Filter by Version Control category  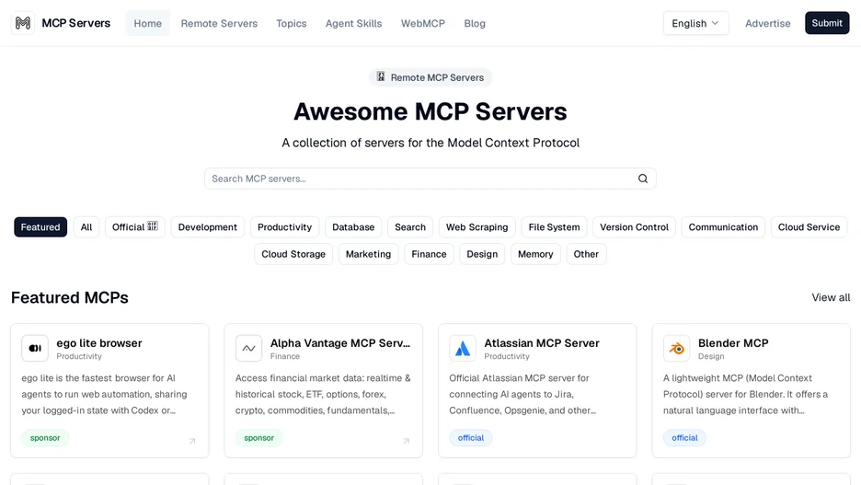point(634,226)
